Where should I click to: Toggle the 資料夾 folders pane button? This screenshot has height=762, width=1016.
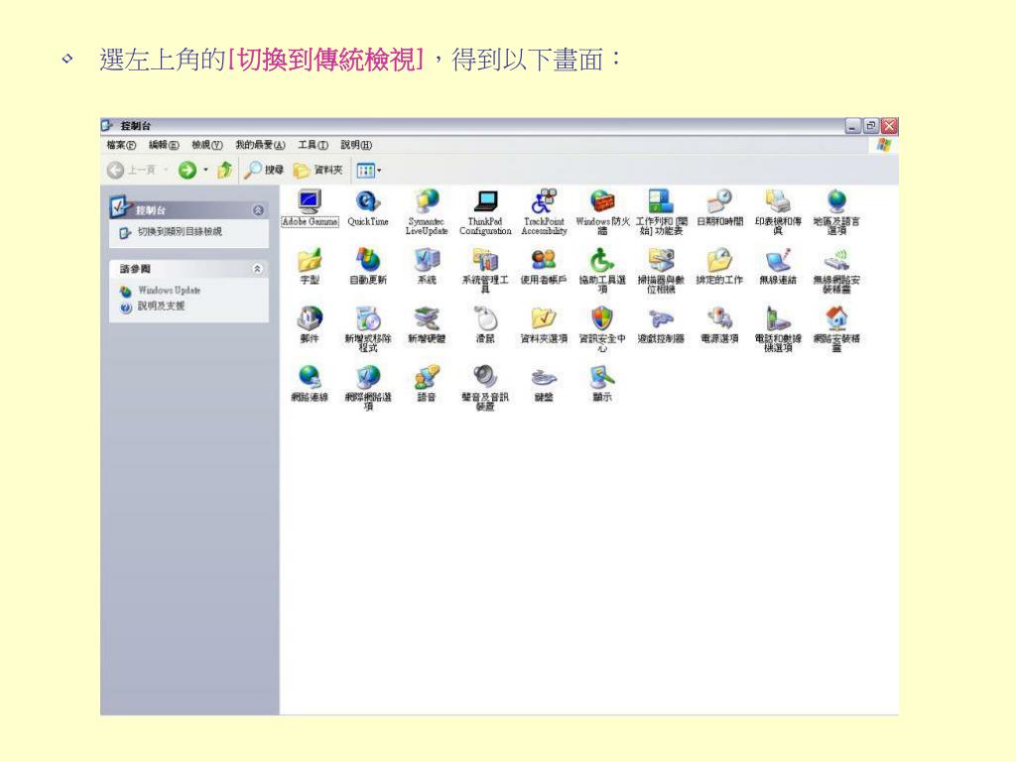[x=318, y=171]
